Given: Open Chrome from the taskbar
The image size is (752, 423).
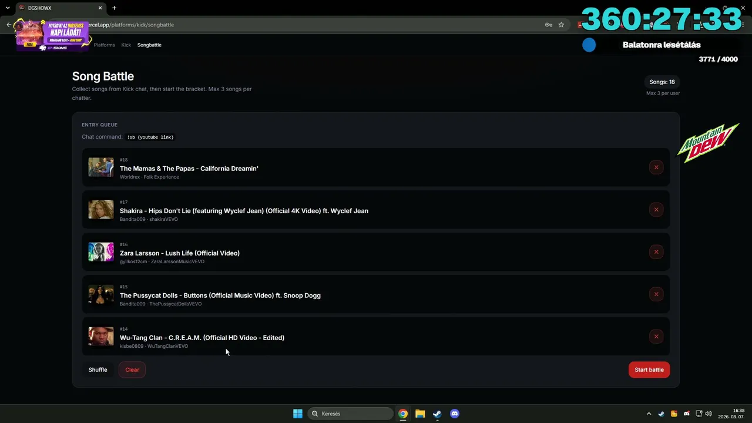Looking at the screenshot, I should pos(403,414).
